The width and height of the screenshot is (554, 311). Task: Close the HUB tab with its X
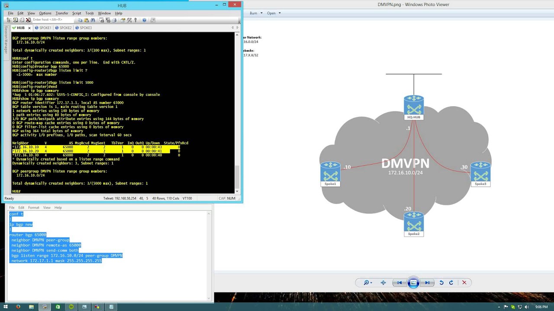coord(29,28)
